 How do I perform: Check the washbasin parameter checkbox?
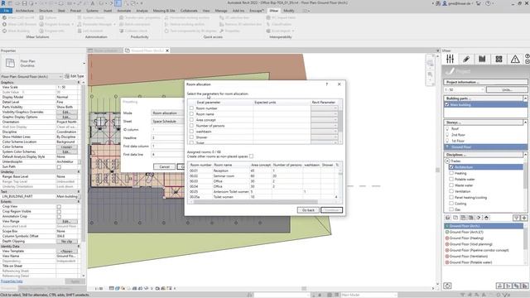[191, 131]
